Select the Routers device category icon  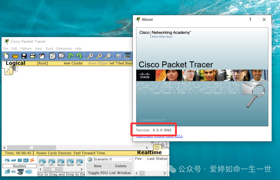7,160
